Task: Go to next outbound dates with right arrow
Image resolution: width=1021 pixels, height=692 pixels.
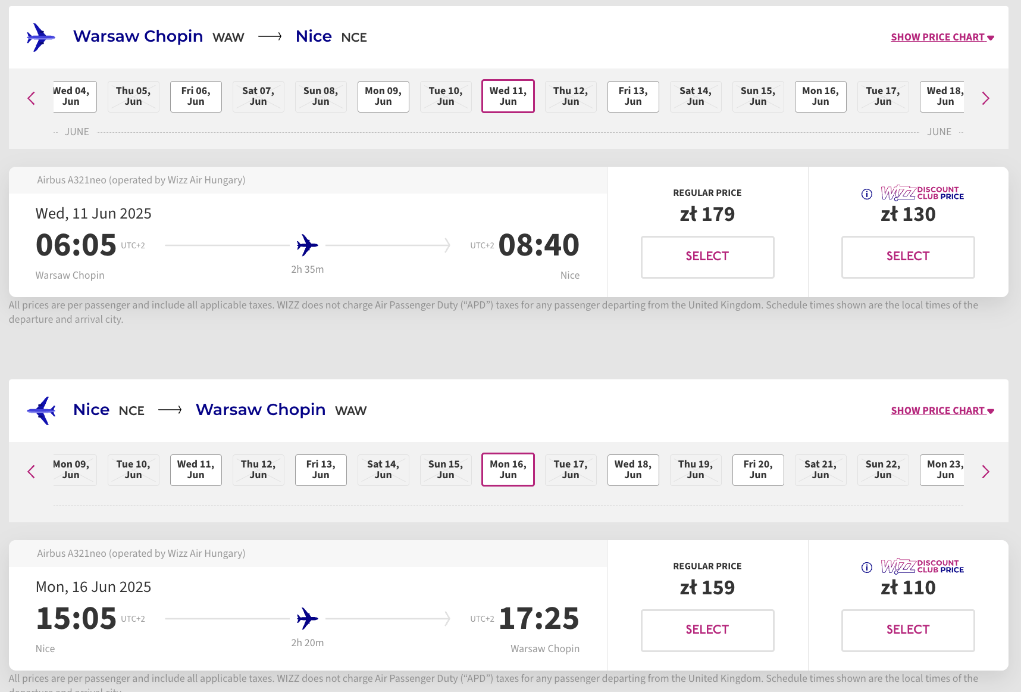Action: (x=985, y=98)
